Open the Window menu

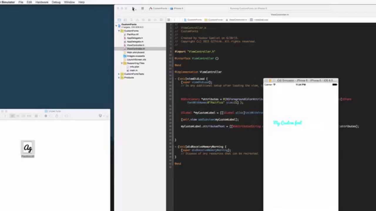coord(69,2)
